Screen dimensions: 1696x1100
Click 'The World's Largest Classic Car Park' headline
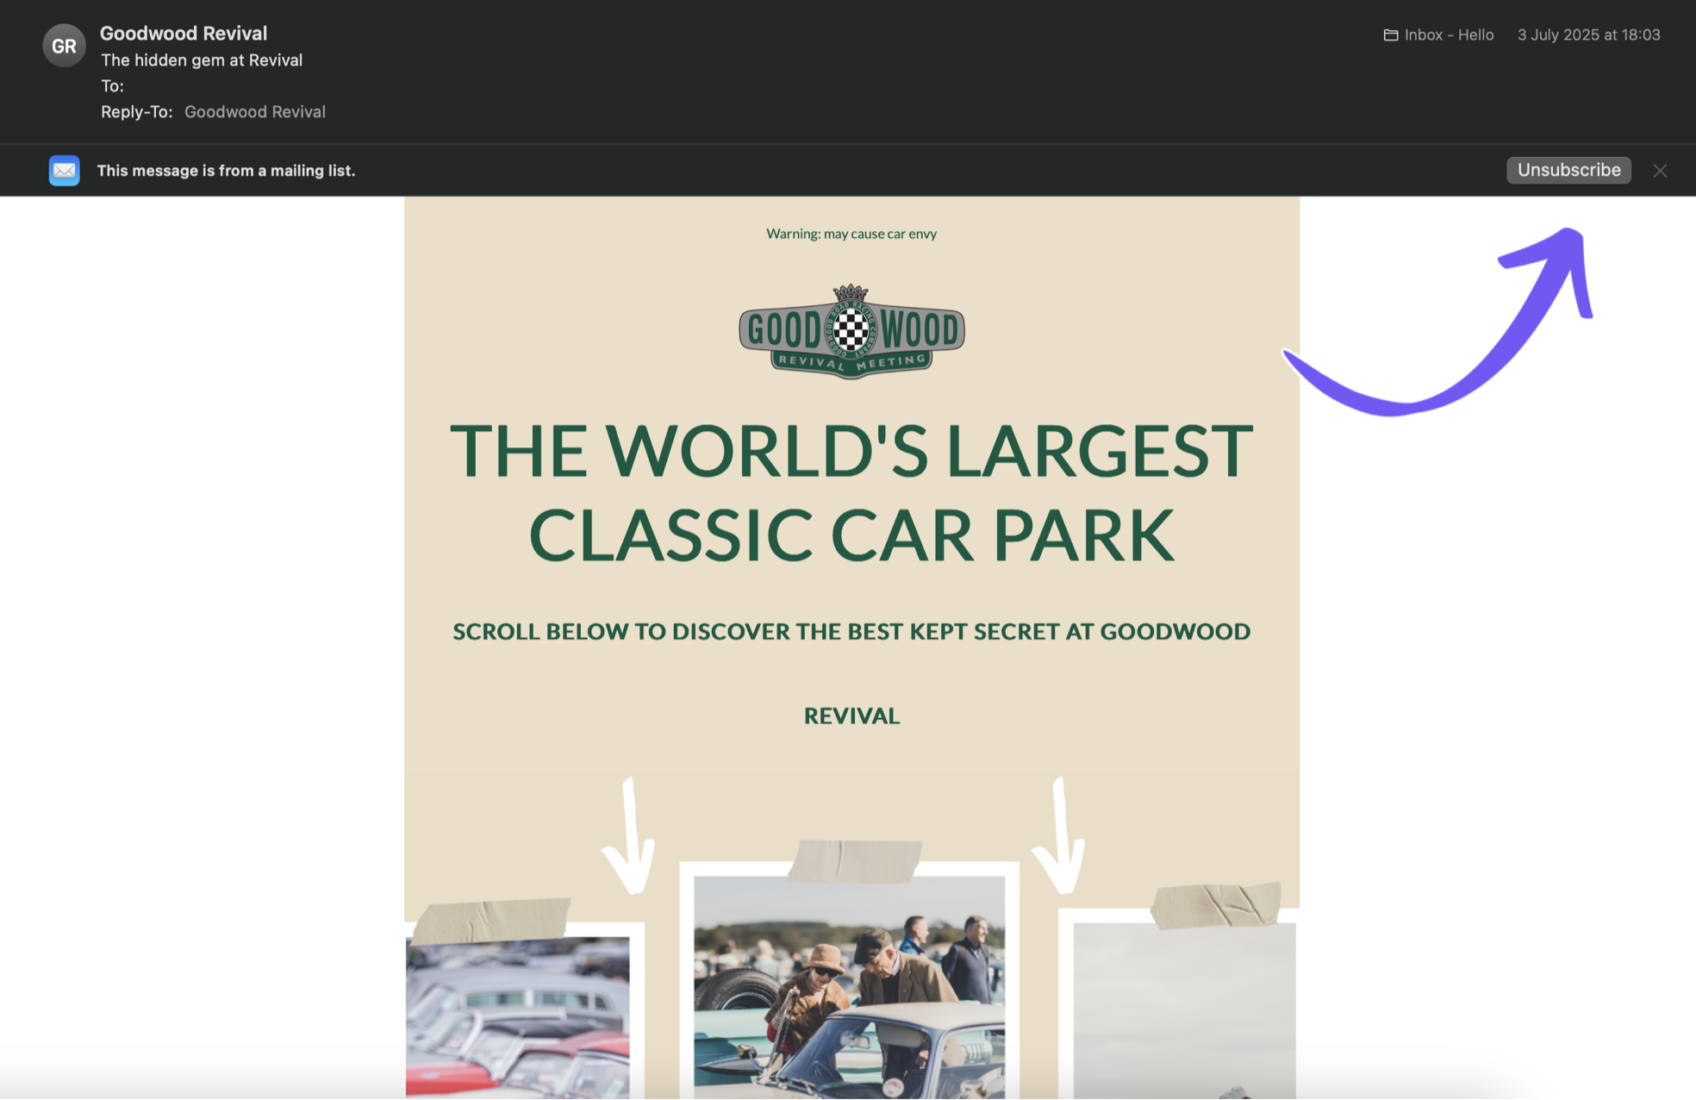coord(851,492)
